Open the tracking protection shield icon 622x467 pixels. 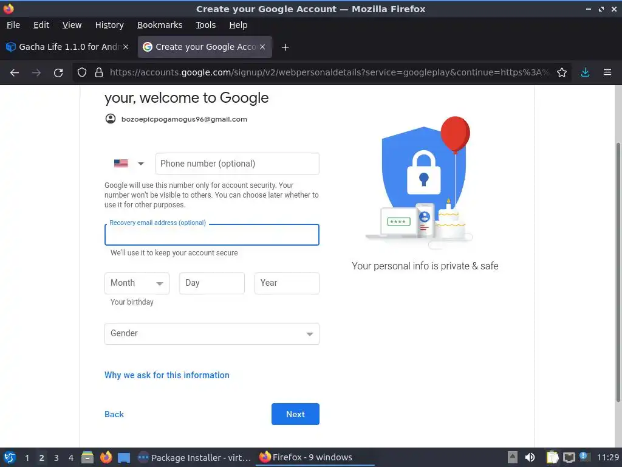click(x=82, y=73)
